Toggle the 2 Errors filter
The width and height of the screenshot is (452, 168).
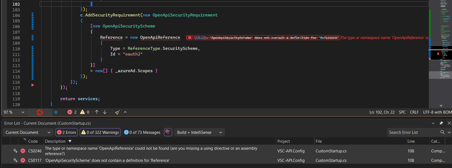[67, 132]
